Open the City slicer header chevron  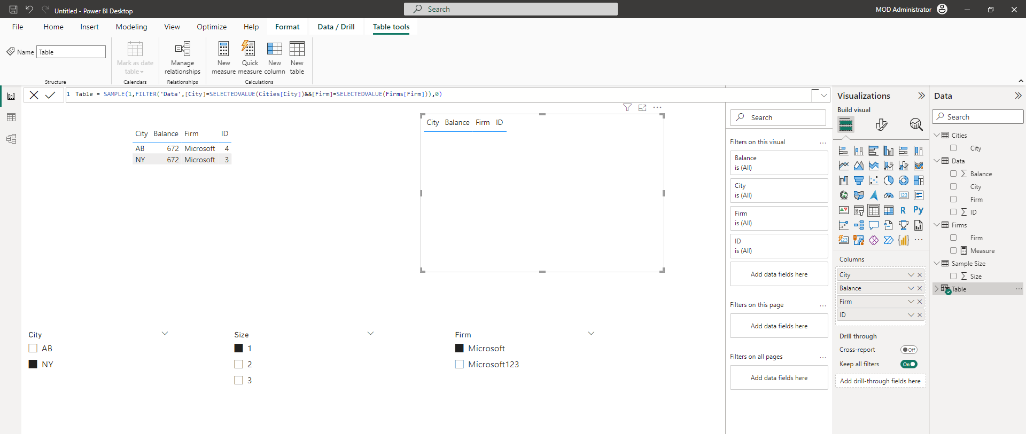[x=165, y=334]
